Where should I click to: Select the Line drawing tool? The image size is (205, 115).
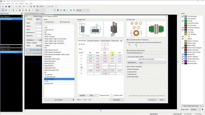48,10
